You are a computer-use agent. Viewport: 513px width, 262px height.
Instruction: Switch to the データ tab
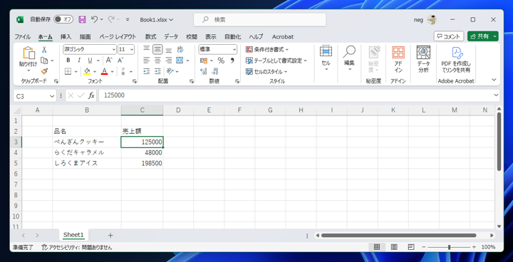[171, 36]
